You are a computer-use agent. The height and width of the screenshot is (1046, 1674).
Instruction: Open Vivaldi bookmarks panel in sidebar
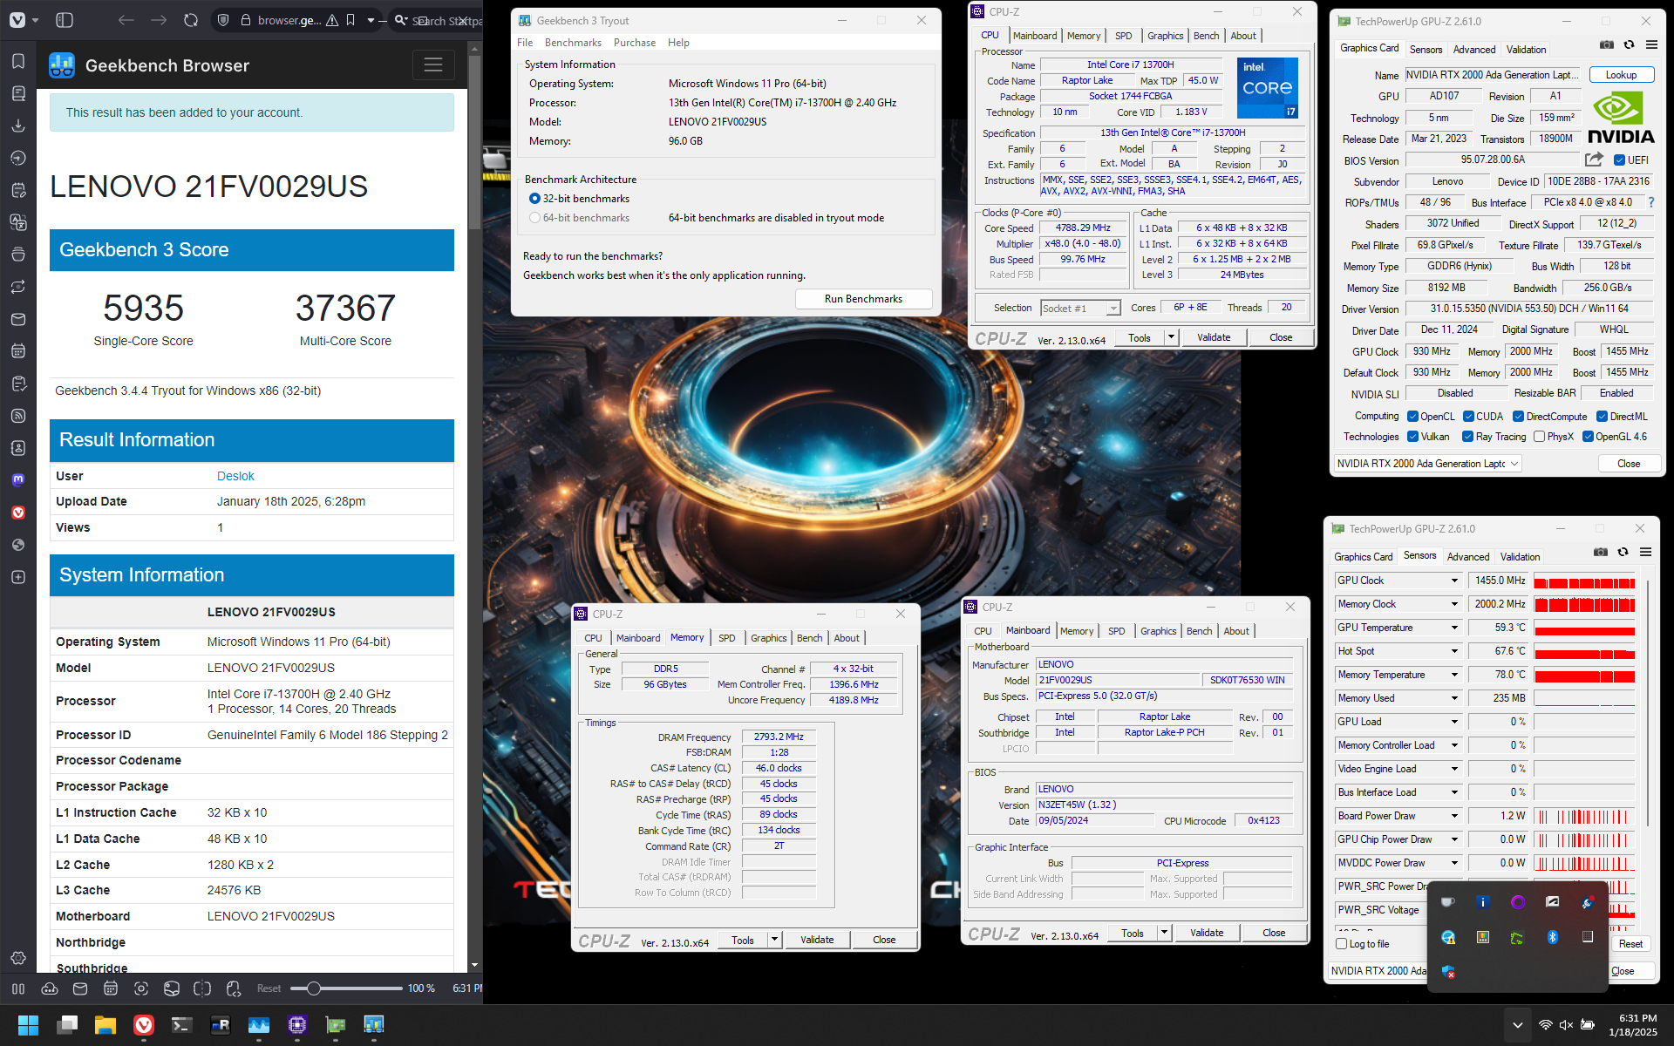(x=18, y=61)
